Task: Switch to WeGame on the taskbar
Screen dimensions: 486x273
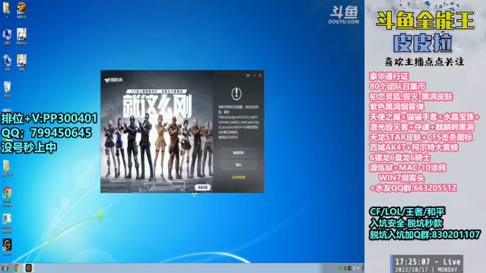Action: pos(29,268)
